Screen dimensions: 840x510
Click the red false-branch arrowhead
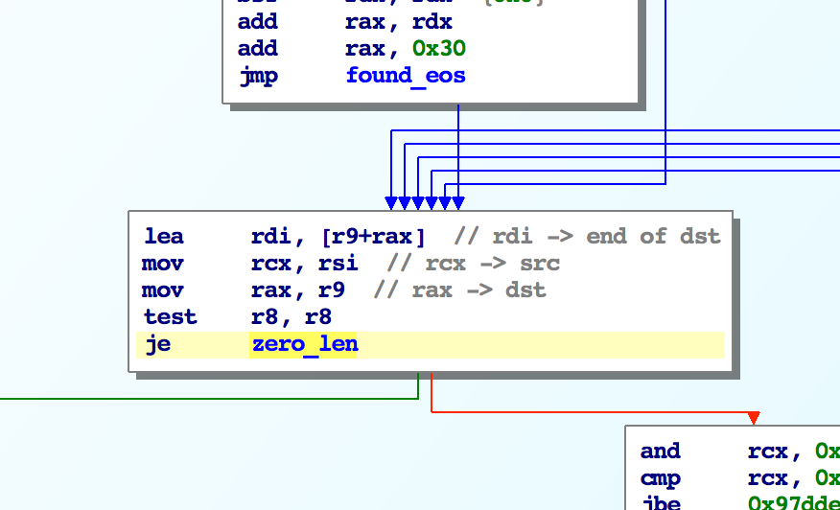coord(754,418)
